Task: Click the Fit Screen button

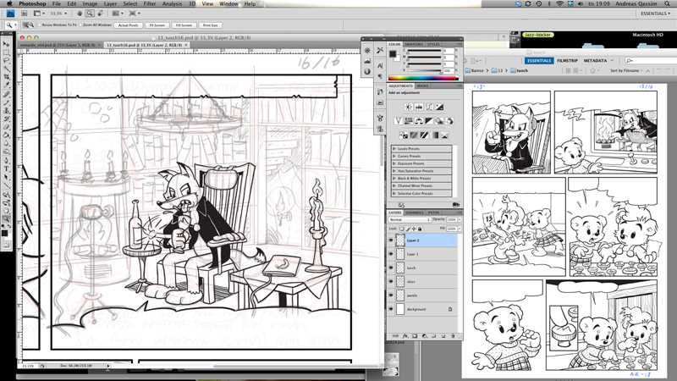Action: (x=157, y=25)
